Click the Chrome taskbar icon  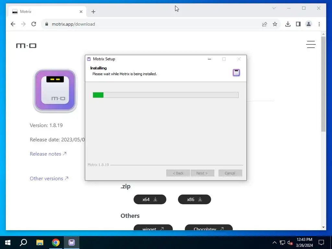pyautogui.click(x=56, y=243)
